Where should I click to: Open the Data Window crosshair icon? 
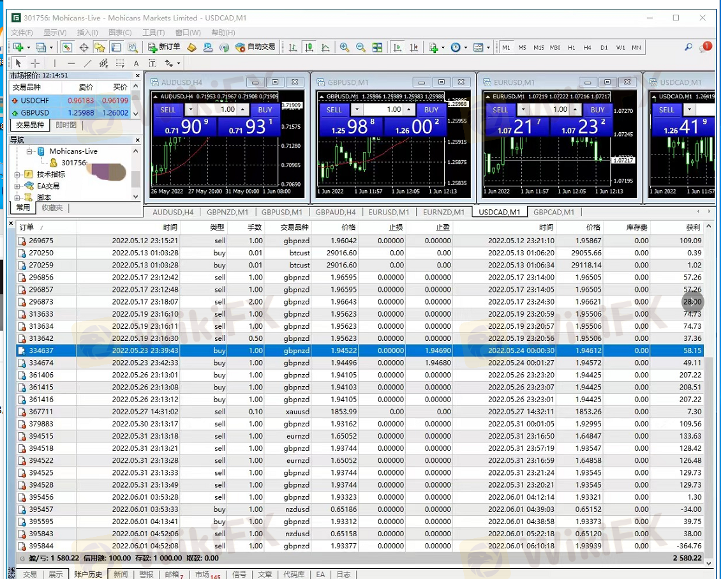pyautogui.click(x=84, y=47)
